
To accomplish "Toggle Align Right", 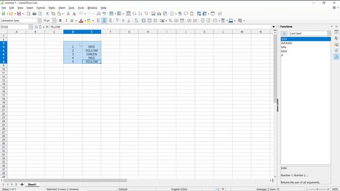I will (110, 21).
